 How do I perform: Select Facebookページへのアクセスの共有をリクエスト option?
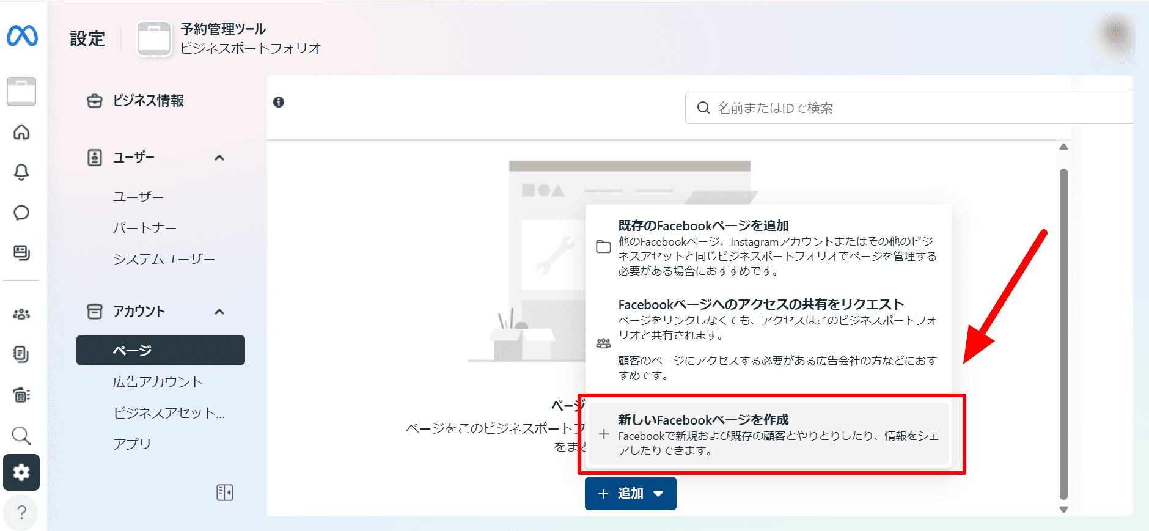768,339
